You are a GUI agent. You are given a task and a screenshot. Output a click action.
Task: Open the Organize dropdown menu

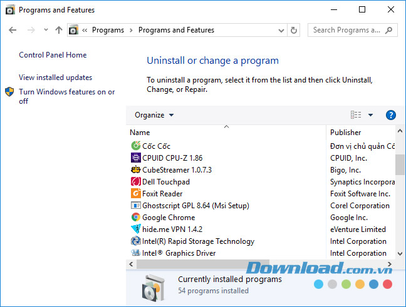click(154, 115)
